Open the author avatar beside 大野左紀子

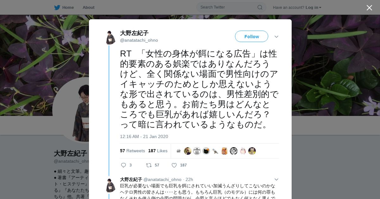(x=110, y=38)
